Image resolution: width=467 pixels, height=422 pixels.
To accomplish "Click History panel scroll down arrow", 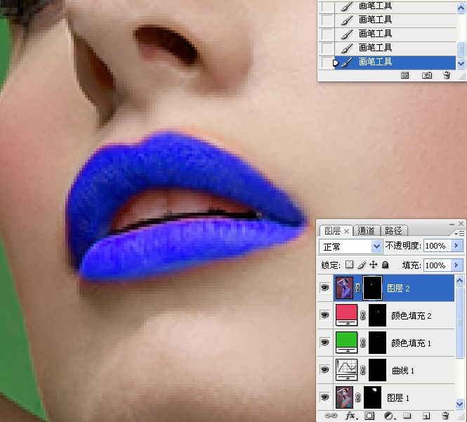I will [461, 63].
